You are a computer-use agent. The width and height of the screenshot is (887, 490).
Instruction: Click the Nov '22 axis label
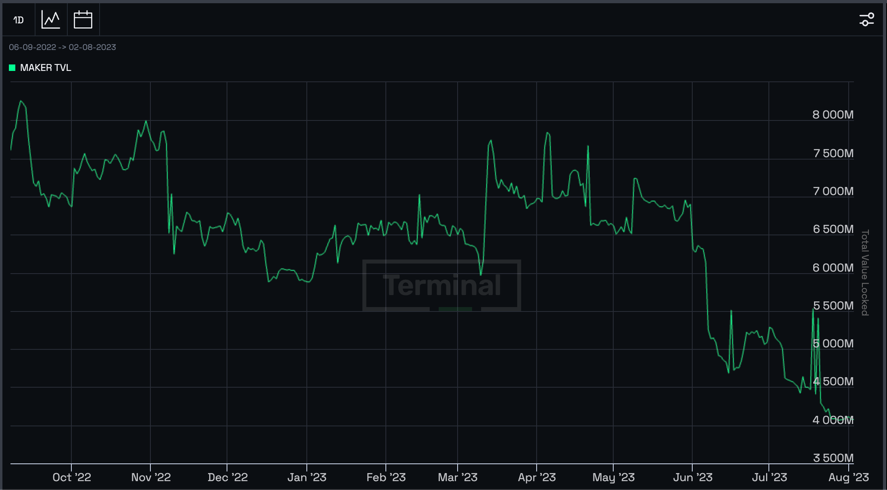[x=151, y=478]
